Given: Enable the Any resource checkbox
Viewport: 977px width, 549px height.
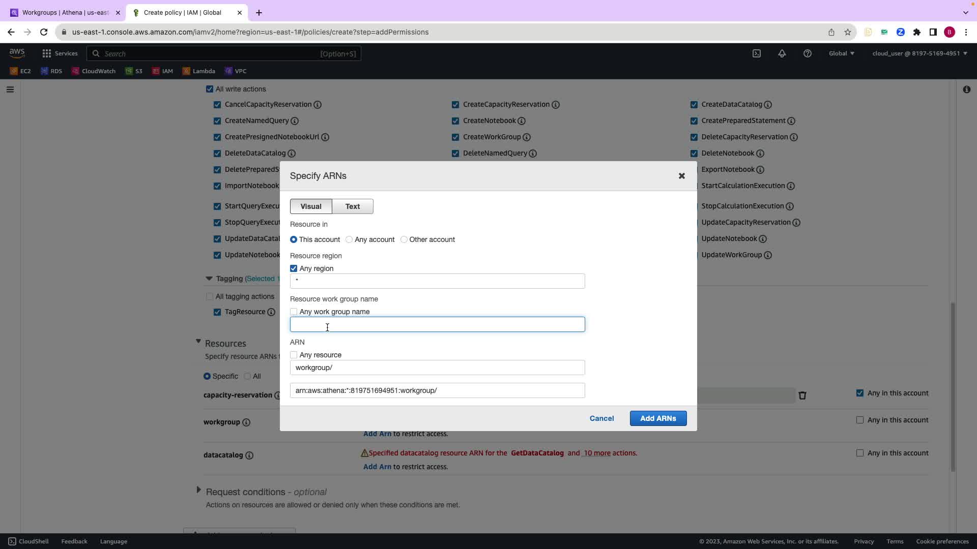Looking at the screenshot, I should click(x=294, y=355).
